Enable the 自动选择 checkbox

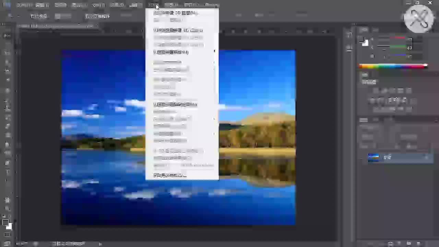pos(27,16)
